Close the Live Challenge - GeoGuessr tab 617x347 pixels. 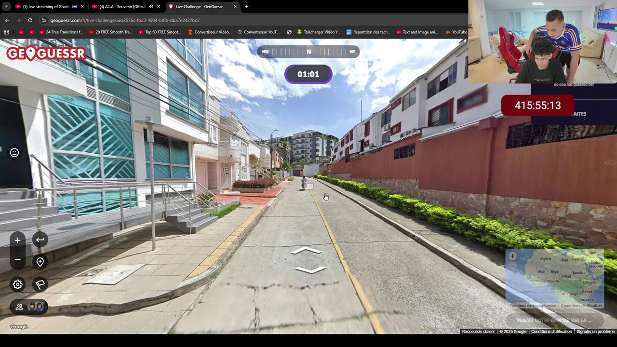tap(235, 7)
